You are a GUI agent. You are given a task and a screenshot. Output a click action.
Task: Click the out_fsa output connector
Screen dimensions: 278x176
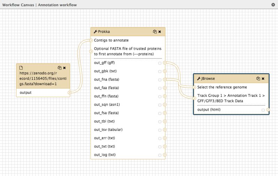(165, 113)
